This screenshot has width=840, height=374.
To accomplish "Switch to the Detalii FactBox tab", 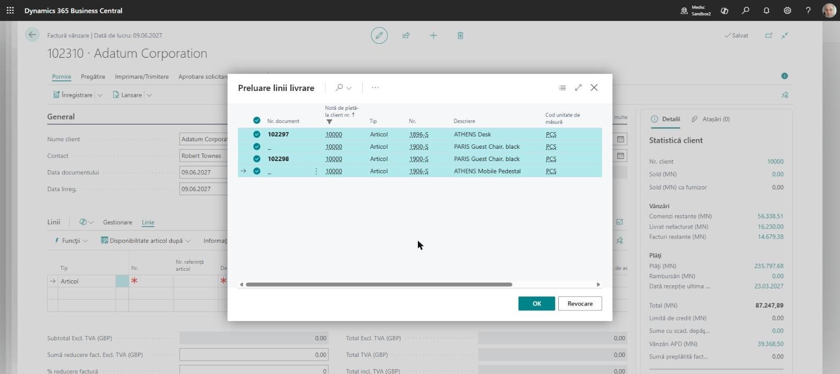I will 665,119.
